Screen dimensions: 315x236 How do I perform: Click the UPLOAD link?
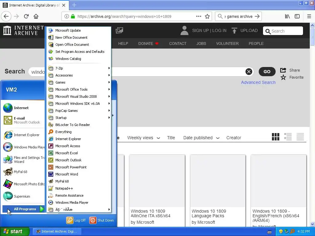coord(245,30)
